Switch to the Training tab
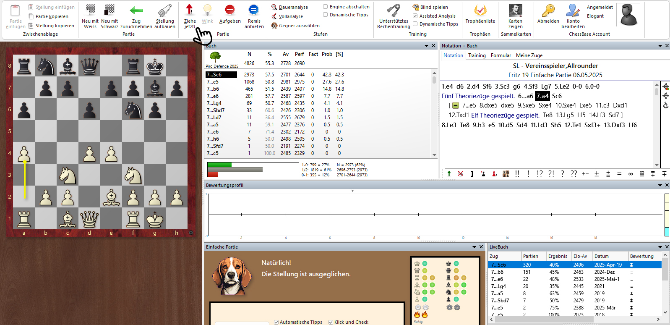 click(x=477, y=55)
